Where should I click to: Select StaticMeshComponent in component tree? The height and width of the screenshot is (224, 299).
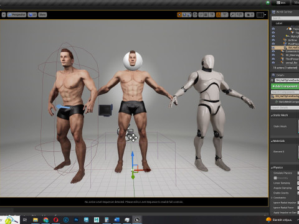pyautogui.click(x=287, y=102)
